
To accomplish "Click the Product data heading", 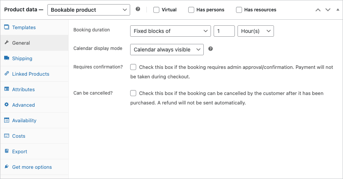I will click(24, 9).
